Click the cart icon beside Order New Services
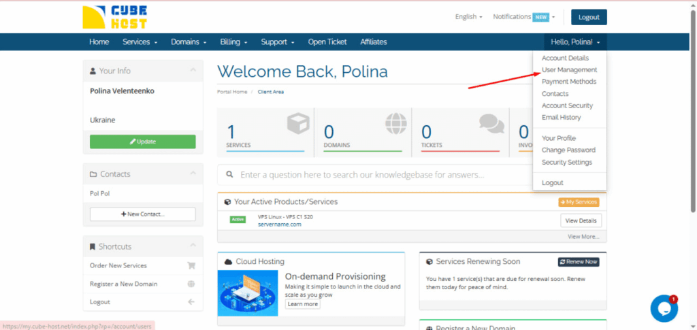Viewport: 697px width, 330px height. 191,265
